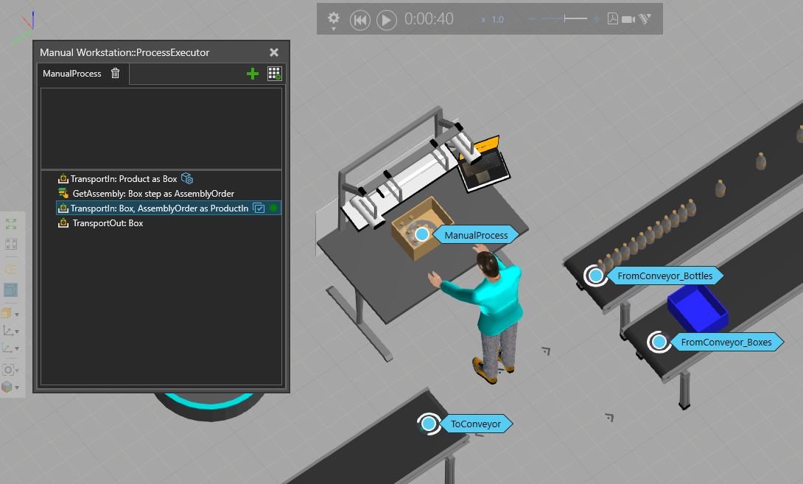Toggle the checkbox on the selected TransportIn statement

[259, 208]
